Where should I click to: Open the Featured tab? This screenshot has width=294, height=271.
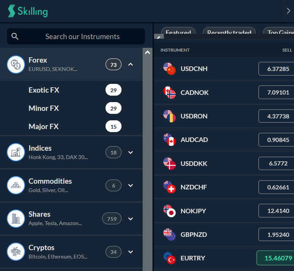click(x=178, y=31)
